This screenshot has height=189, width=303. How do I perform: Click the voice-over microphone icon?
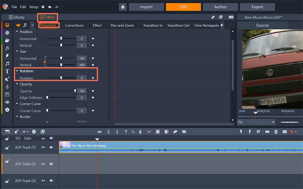click(140, 132)
